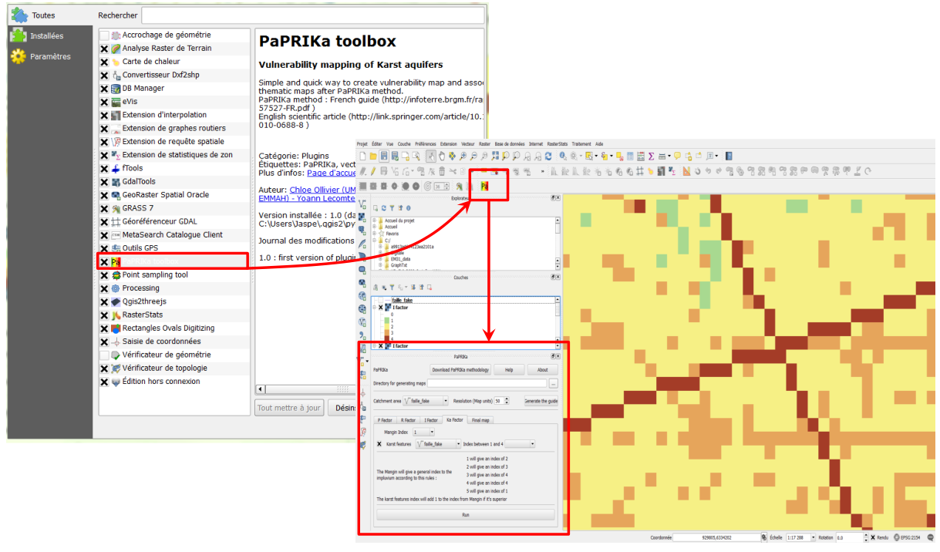Activate the Pan map hand tool

pyautogui.click(x=442, y=156)
